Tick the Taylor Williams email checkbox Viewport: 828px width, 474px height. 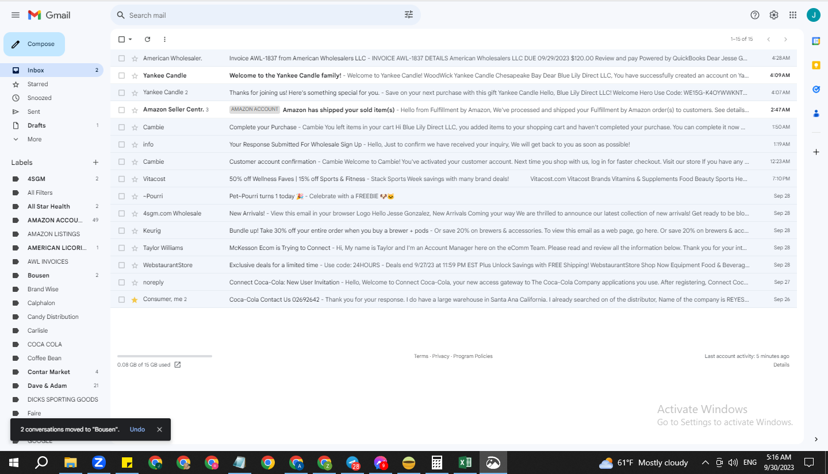[121, 248]
